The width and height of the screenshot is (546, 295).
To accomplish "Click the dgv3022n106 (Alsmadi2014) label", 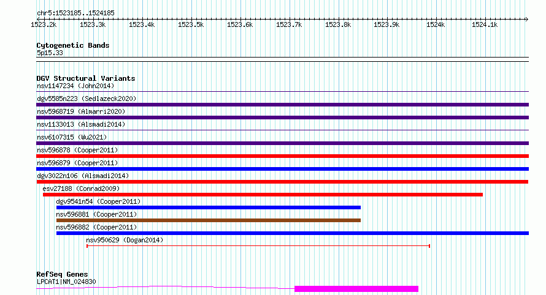I will click(83, 176).
